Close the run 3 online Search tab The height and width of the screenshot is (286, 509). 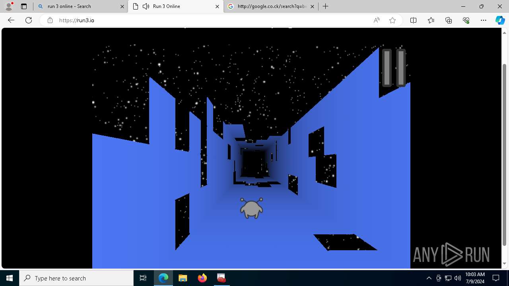pos(122,6)
